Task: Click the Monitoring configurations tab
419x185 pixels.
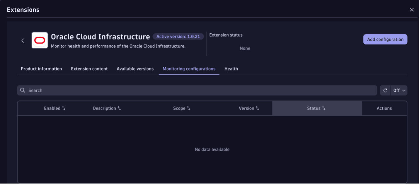Action: click(189, 68)
